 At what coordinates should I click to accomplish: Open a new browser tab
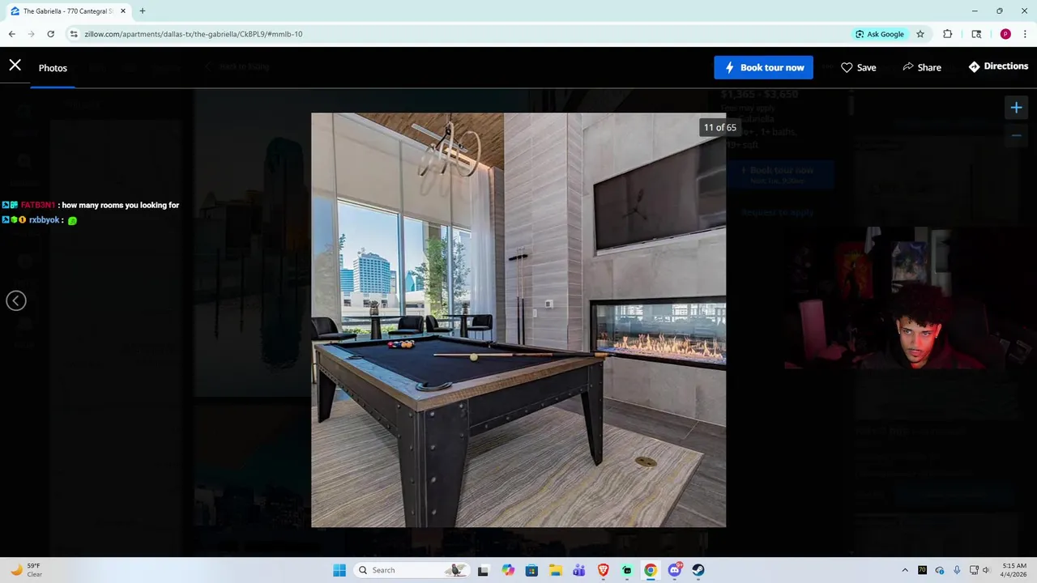click(x=143, y=11)
